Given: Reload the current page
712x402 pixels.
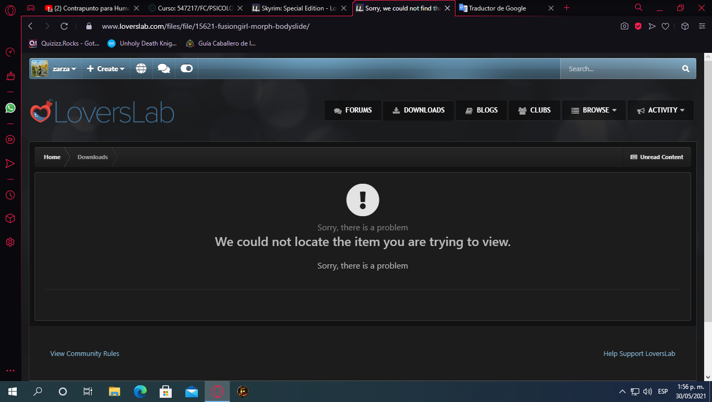Looking at the screenshot, I should click(64, 26).
